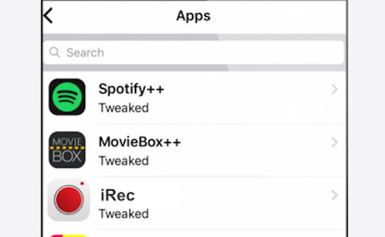Tap the yellow arrow strip on MovieBox icon
Viewport: 385px width, 237px height.
67,148
